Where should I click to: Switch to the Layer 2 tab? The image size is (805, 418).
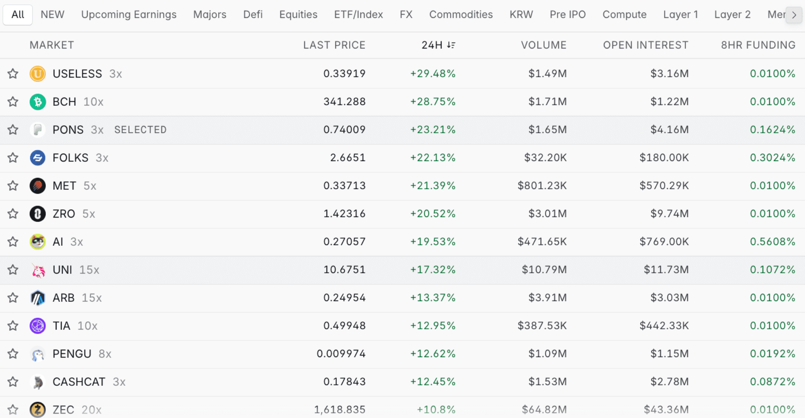733,15
